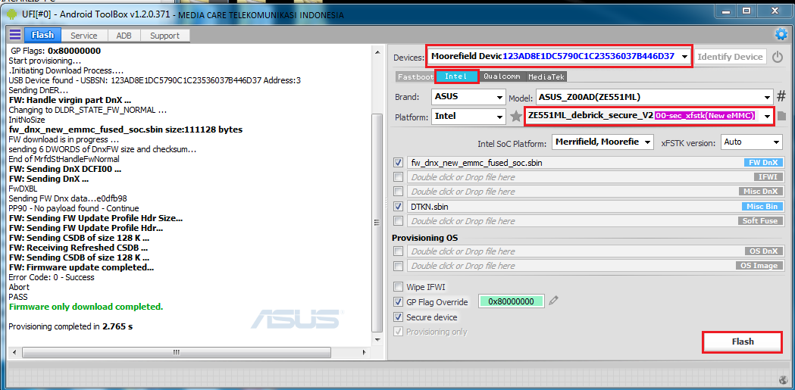The width and height of the screenshot is (795, 390).
Task: Enable the IFWI file checkbox
Action: 399,177
